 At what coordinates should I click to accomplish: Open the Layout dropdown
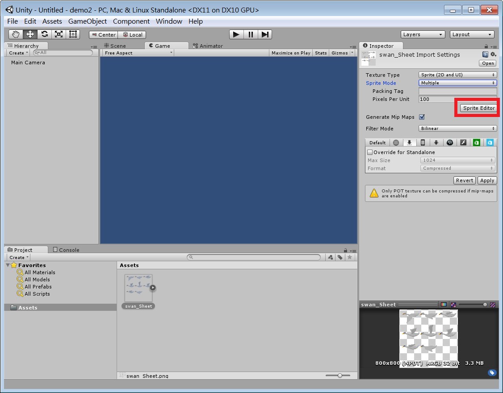coord(472,34)
